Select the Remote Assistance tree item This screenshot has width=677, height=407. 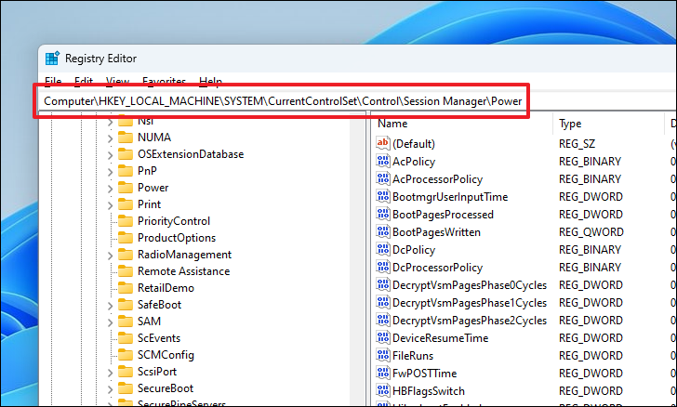pos(183,271)
